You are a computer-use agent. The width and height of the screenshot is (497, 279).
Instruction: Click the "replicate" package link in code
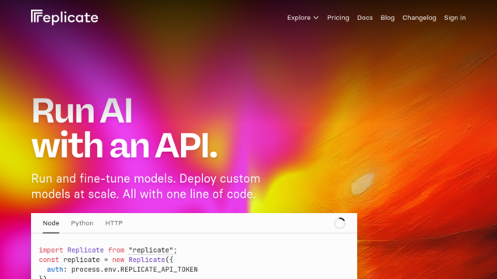[x=151, y=250]
